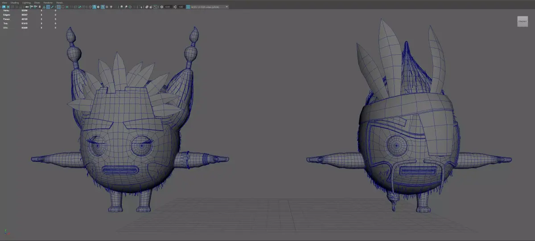
Task: Click the X-Ray Active Components icon
Action: click(x=151, y=7)
